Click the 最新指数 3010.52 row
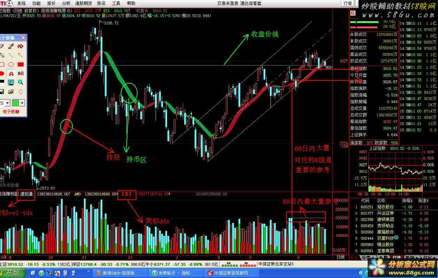The height and width of the screenshot is (278, 438). 374,69
